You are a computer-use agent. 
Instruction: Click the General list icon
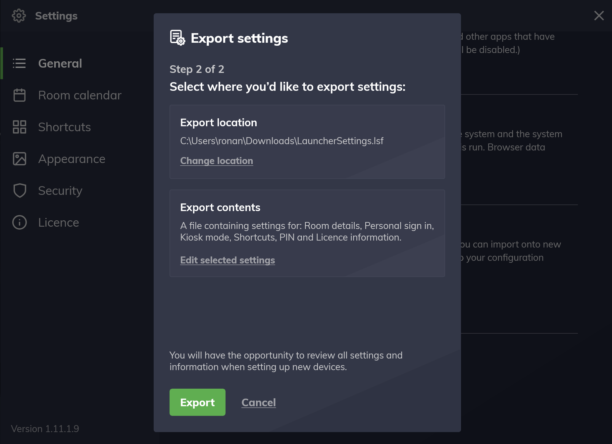pyautogui.click(x=19, y=63)
